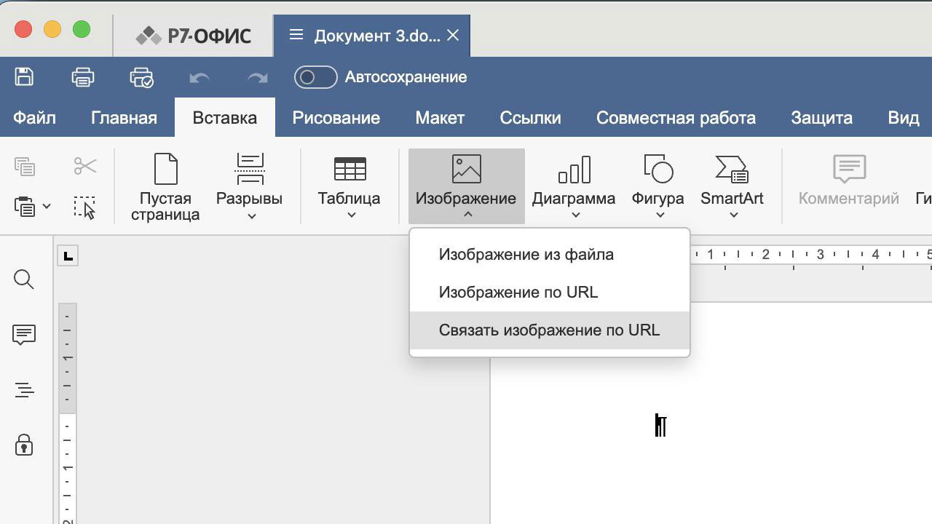Expand the Paste options arrow

pos(47,207)
